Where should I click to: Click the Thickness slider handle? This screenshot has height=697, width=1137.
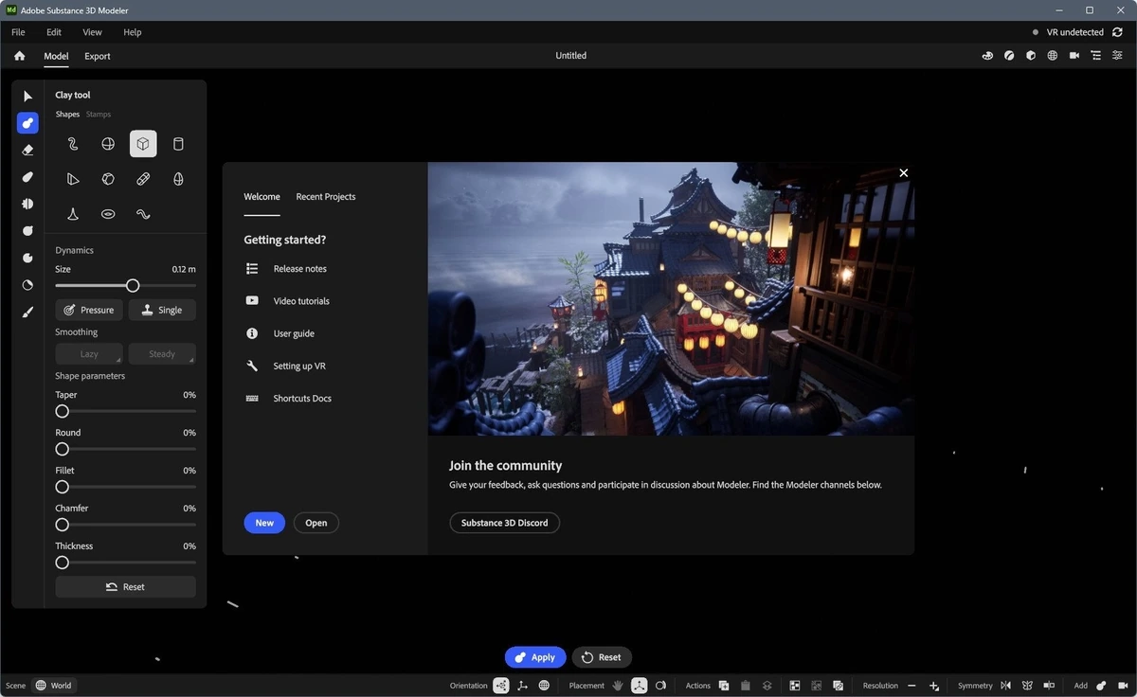pos(63,563)
